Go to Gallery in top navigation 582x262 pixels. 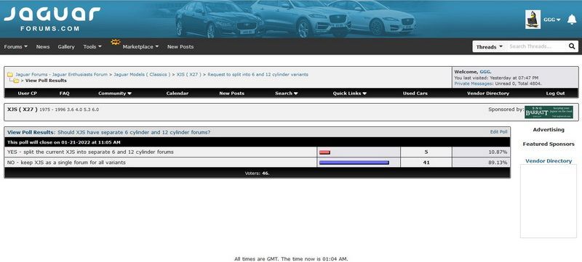point(66,46)
